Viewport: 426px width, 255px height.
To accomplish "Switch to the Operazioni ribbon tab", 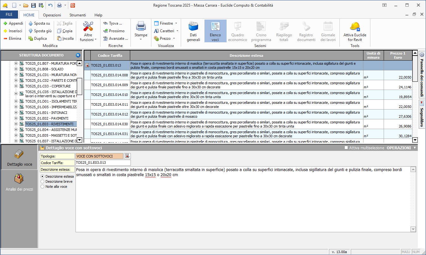I will click(52, 15).
